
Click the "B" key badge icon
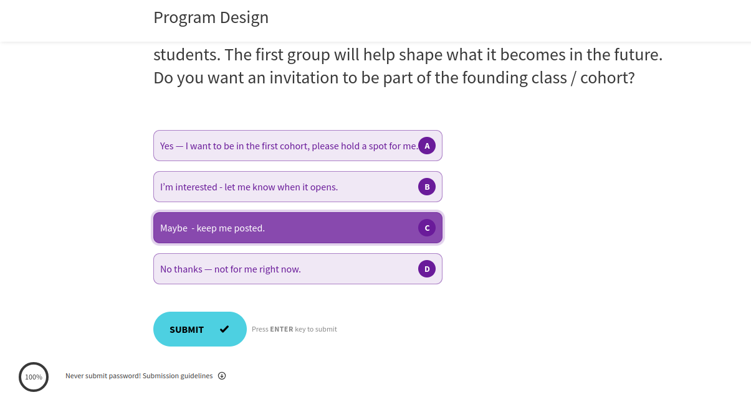(427, 187)
